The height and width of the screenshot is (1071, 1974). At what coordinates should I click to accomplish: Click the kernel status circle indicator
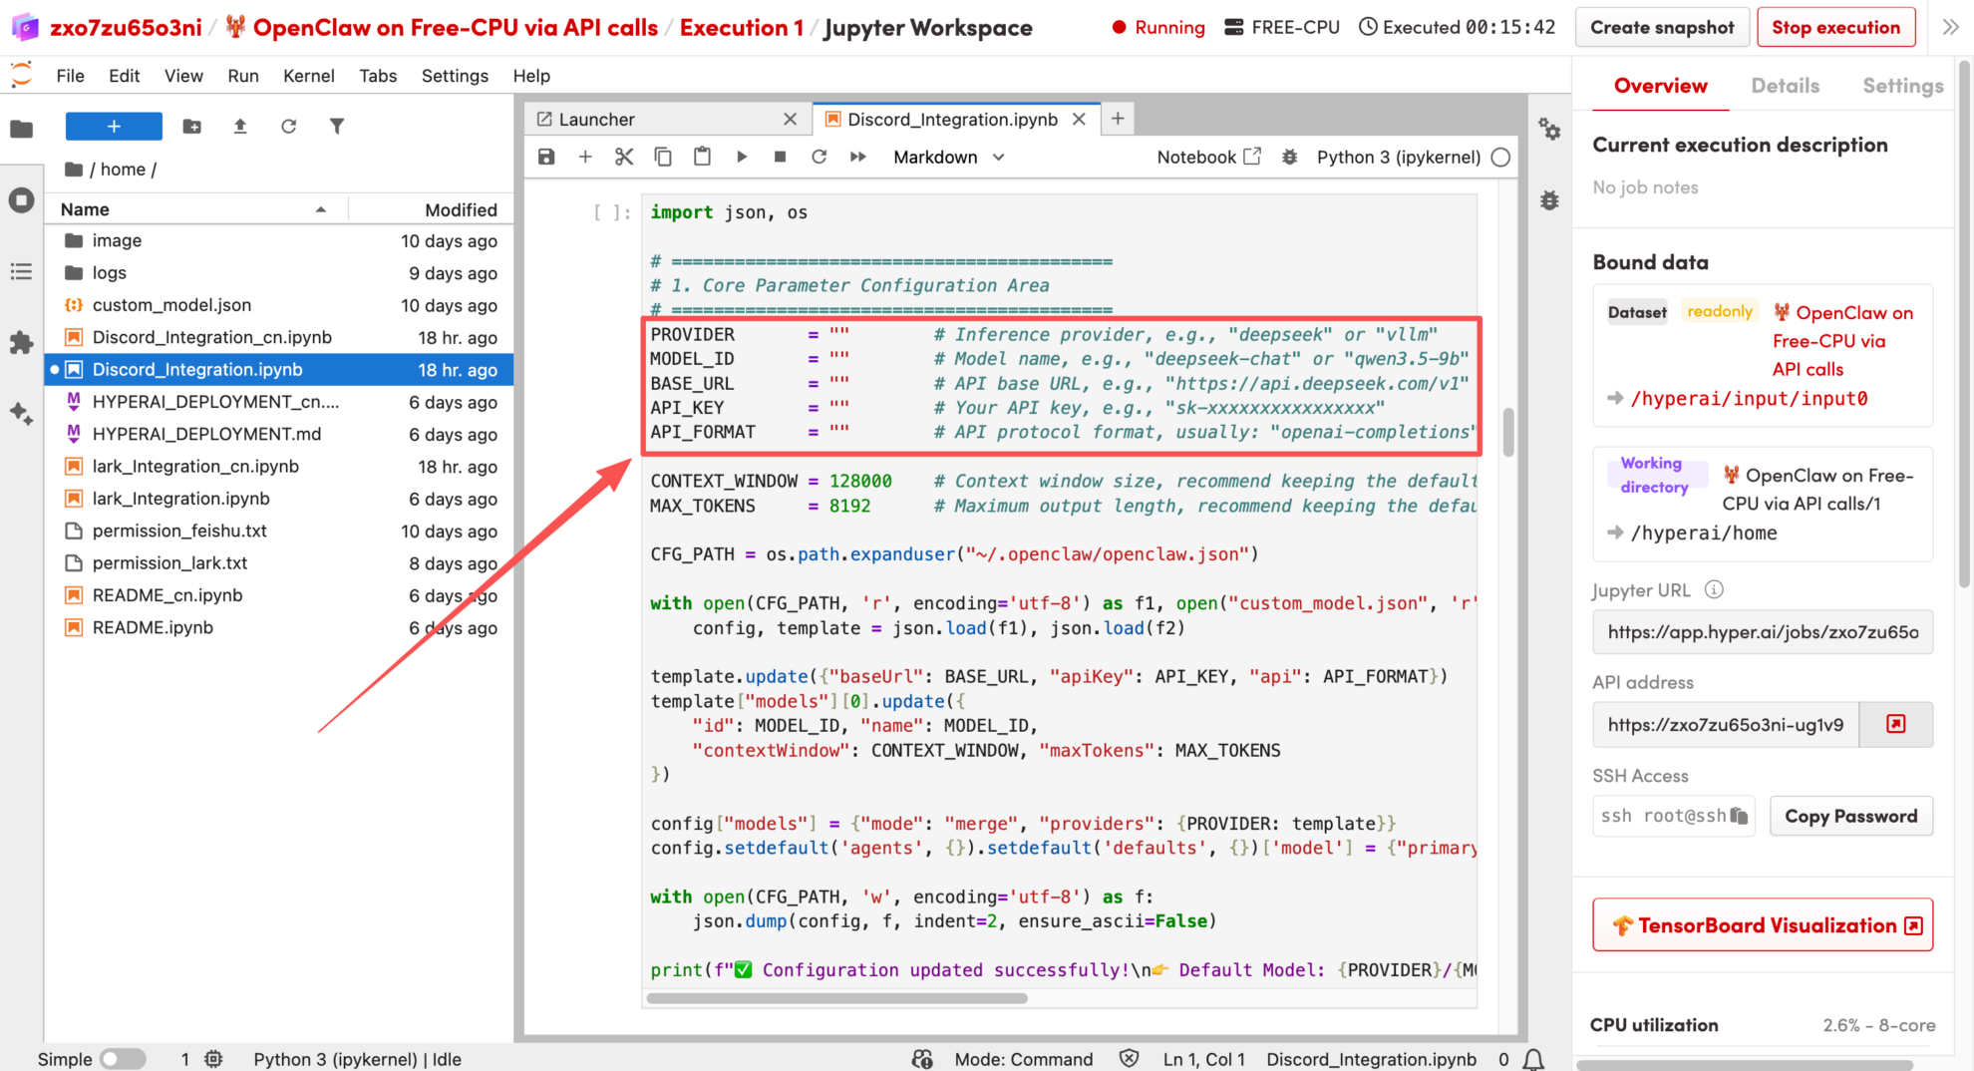pos(1500,158)
